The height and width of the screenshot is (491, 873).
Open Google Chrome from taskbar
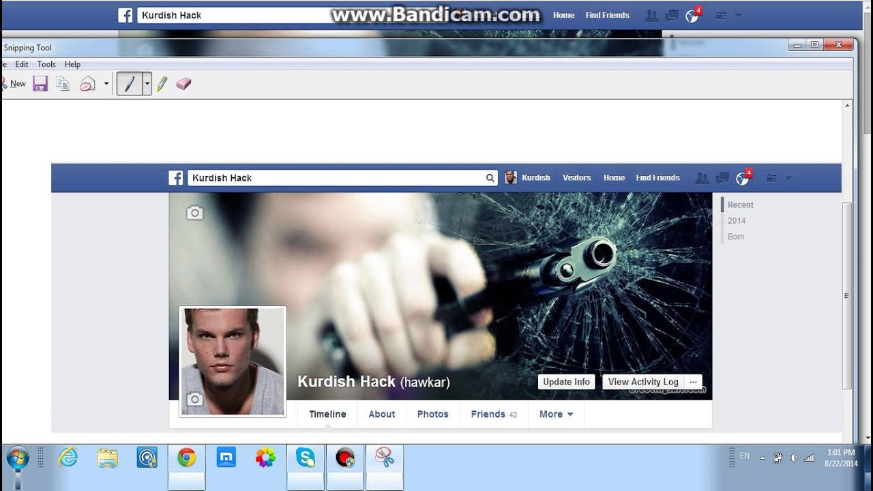pyautogui.click(x=186, y=458)
